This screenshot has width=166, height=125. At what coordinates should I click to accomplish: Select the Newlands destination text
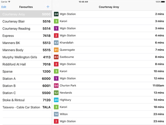(66, 93)
